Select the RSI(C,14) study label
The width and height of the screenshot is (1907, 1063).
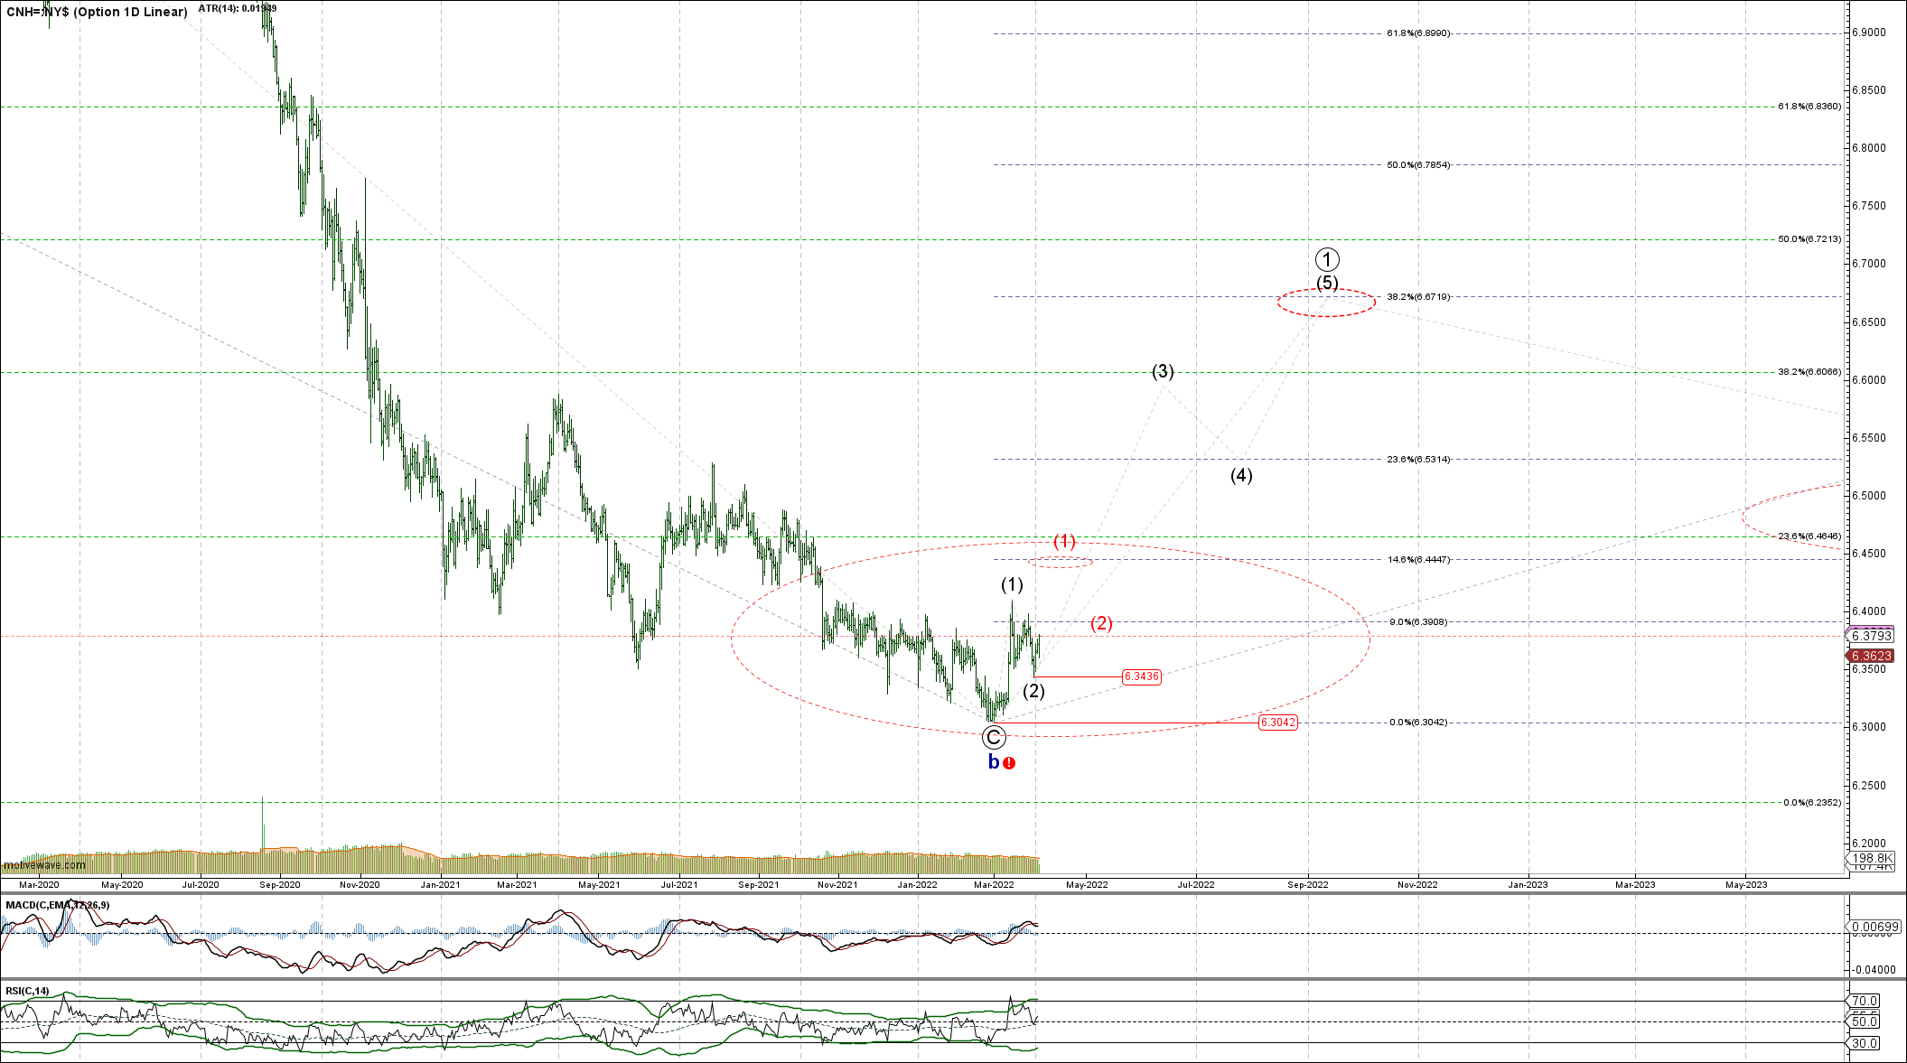pyautogui.click(x=28, y=991)
